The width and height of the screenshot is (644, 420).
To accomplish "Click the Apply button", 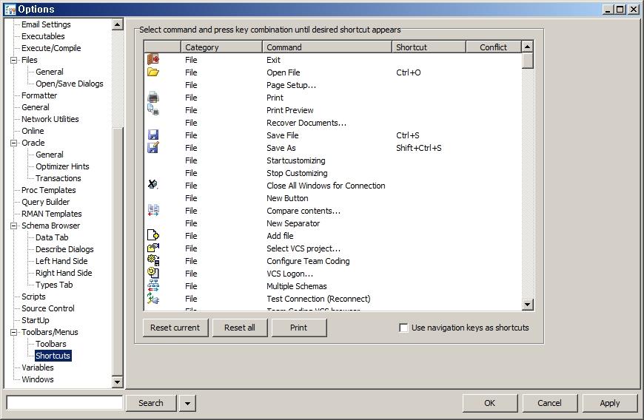I will click(610, 403).
